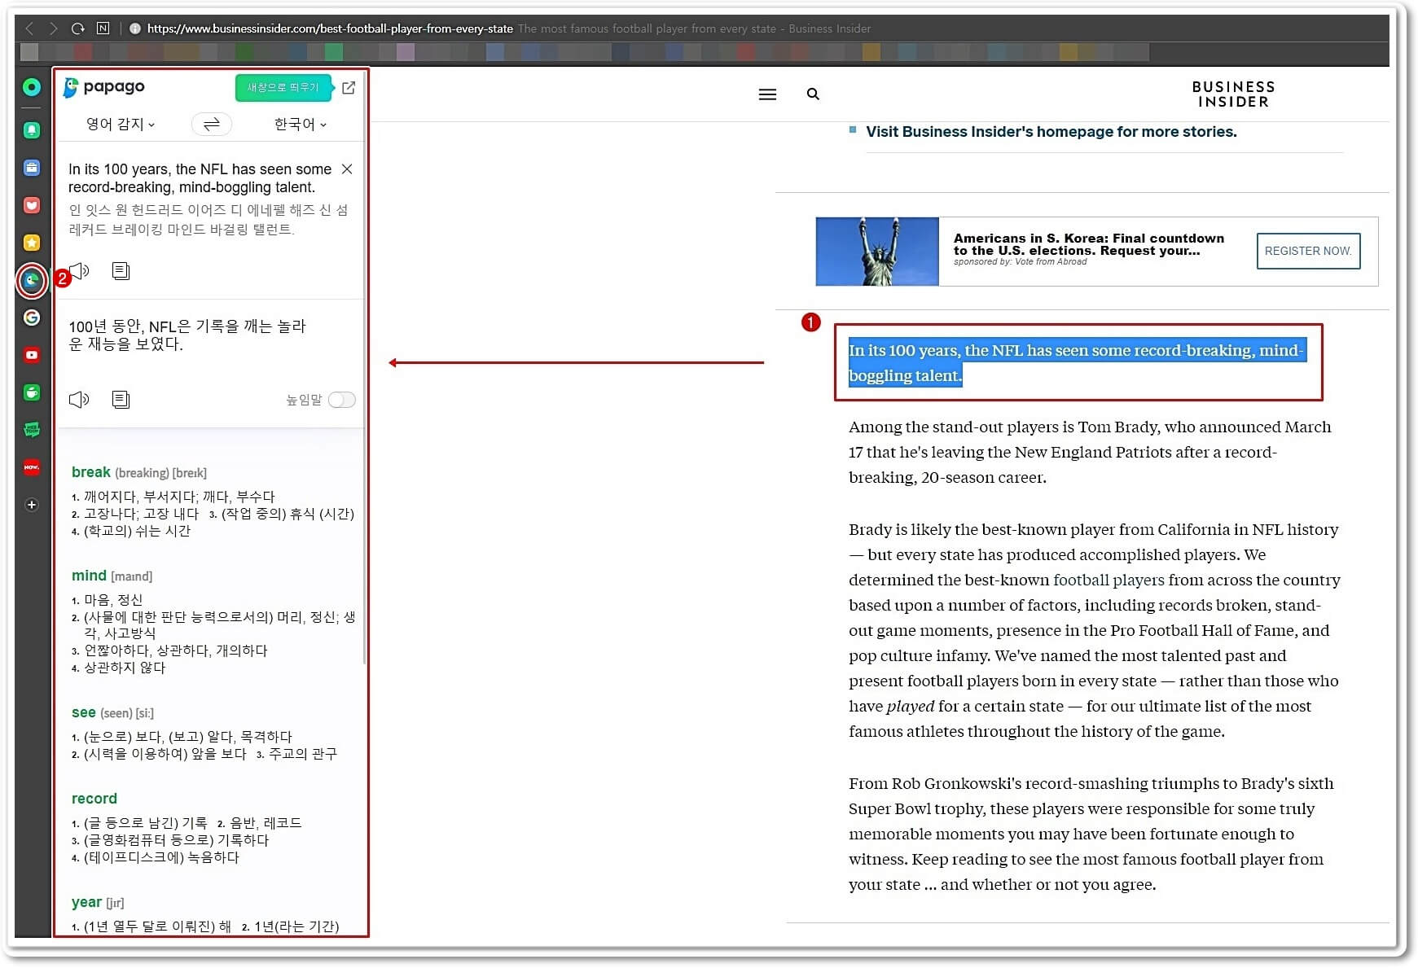
Task: Open the green cup cafe sidebar icon
Action: (x=32, y=392)
